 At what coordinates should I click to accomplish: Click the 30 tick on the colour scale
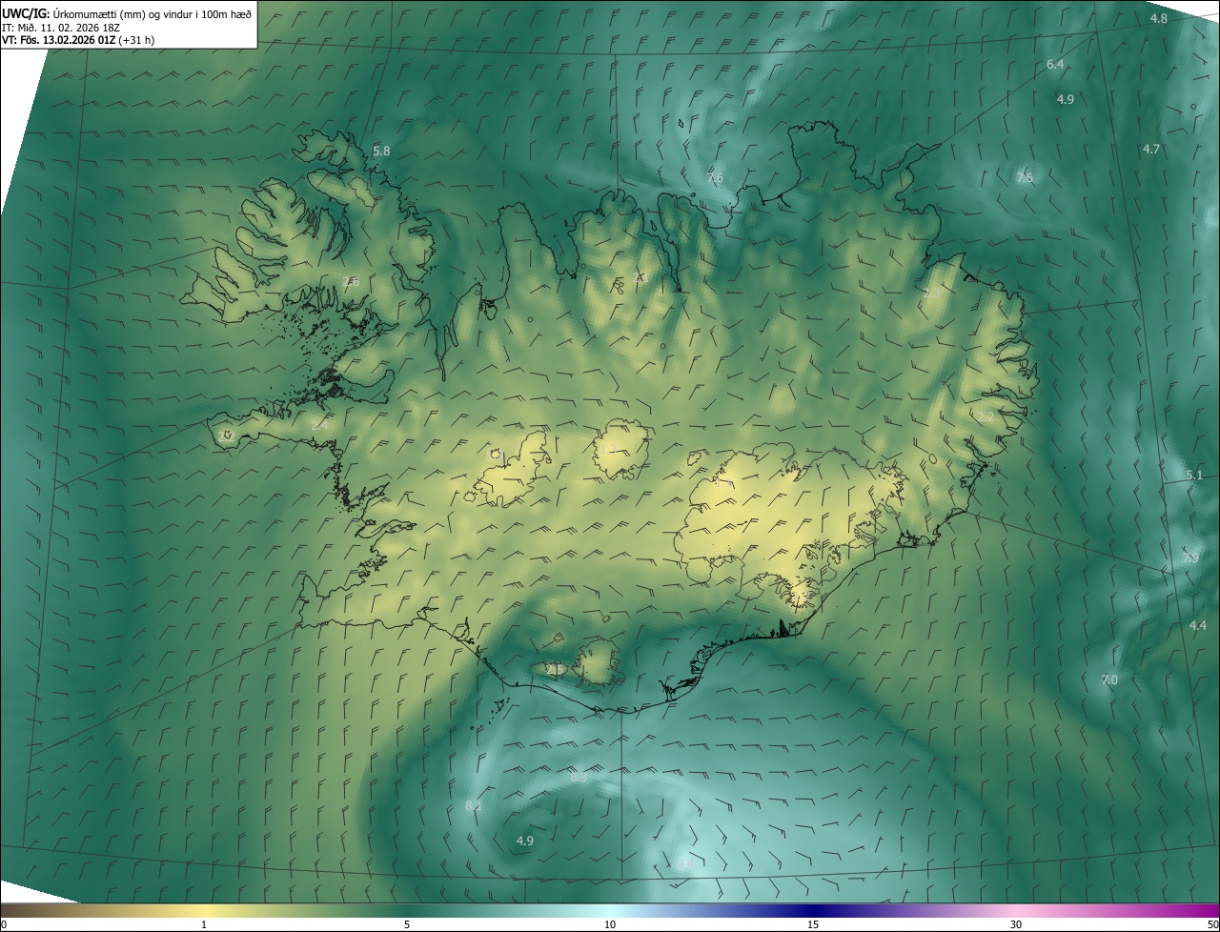1016,924
